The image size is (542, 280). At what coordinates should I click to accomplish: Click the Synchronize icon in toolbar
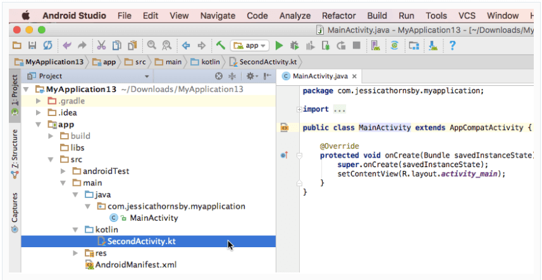tap(47, 45)
